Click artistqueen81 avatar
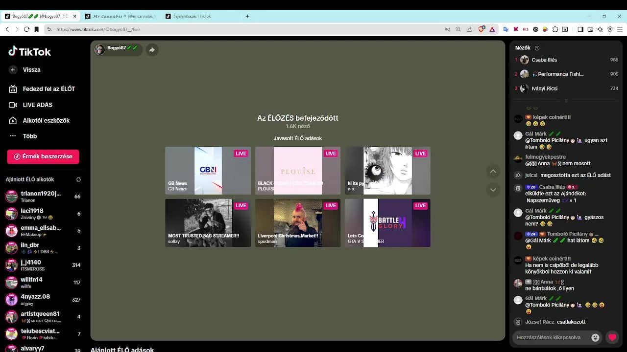 11,316
